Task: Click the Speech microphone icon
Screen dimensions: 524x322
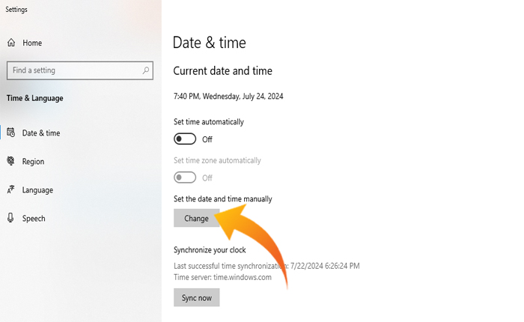Action: [x=11, y=218]
